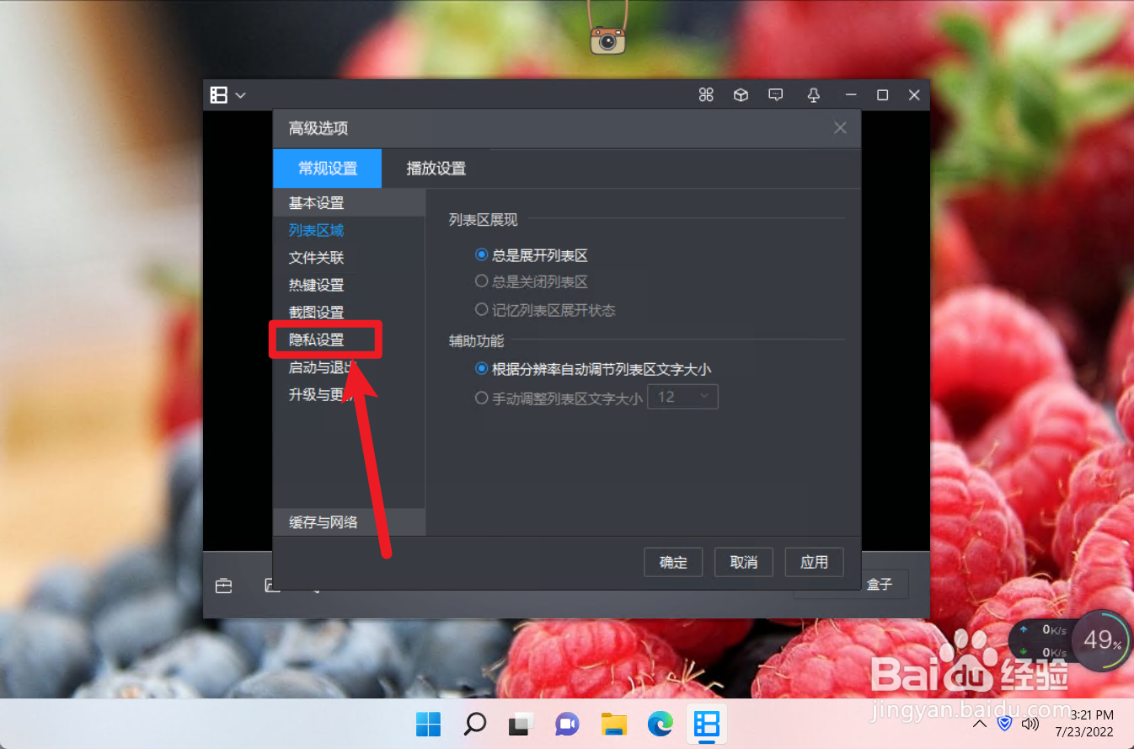Viewport: 1134px width, 749px height.
Task: Select 基本设置 in the sidebar
Action: tap(349, 203)
